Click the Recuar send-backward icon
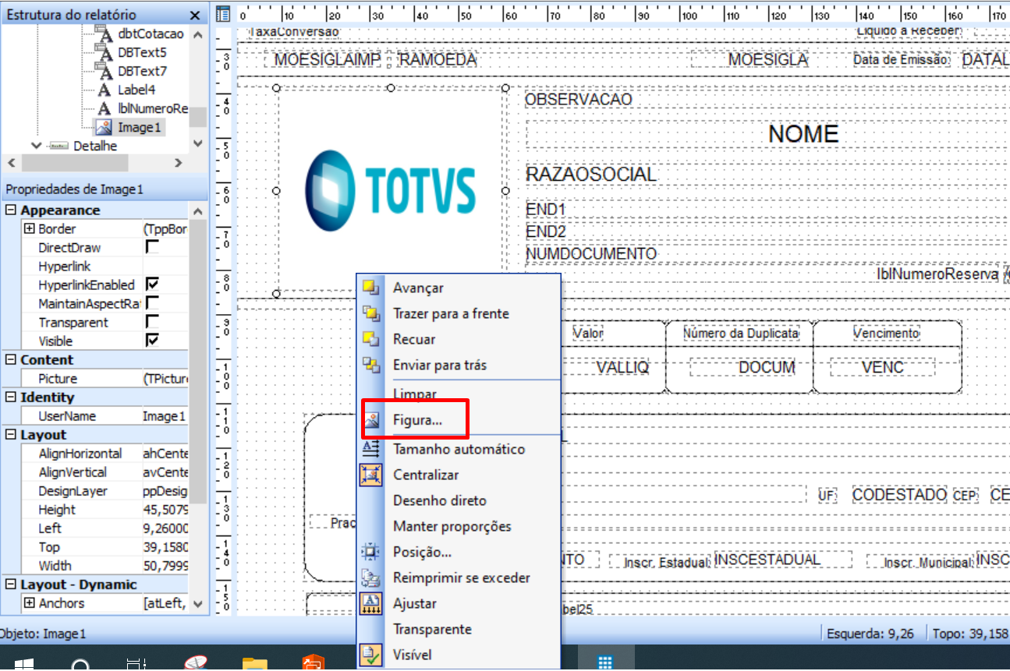This screenshot has width=1010, height=671. pyautogui.click(x=371, y=339)
